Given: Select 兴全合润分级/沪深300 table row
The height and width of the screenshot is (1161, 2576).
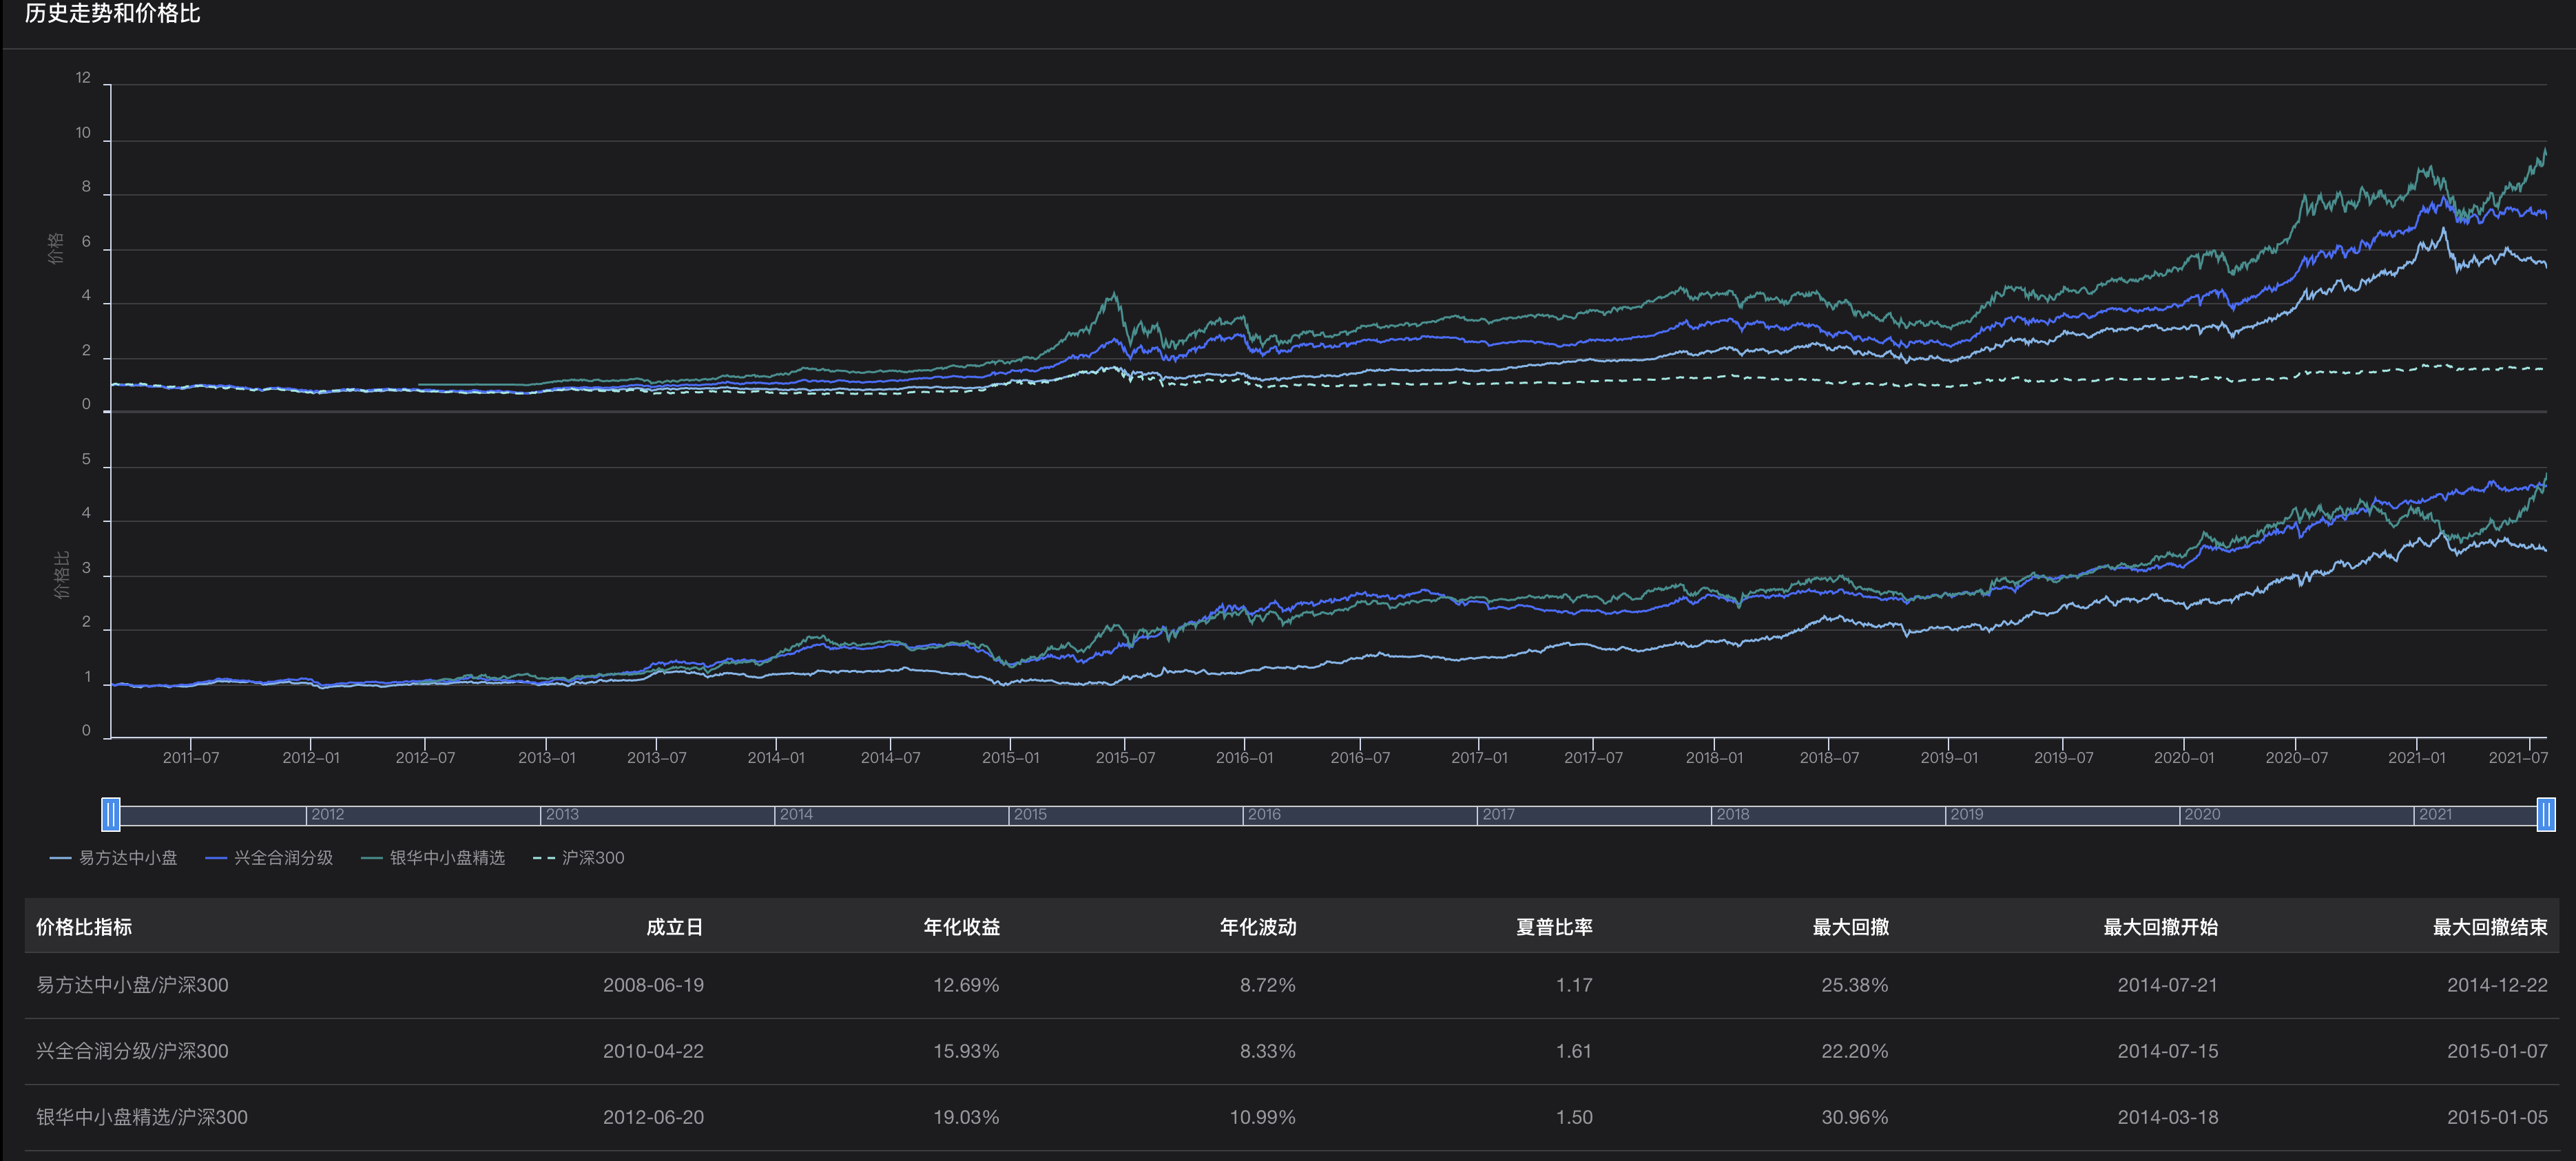Looking at the screenshot, I should pos(132,1051).
